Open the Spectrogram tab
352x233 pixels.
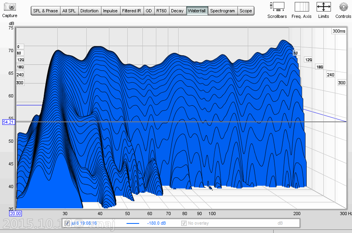(x=223, y=11)
